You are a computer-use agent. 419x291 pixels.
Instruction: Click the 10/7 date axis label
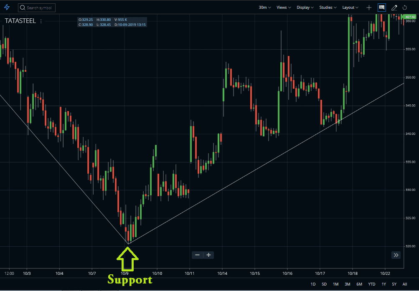pos(92,273)
